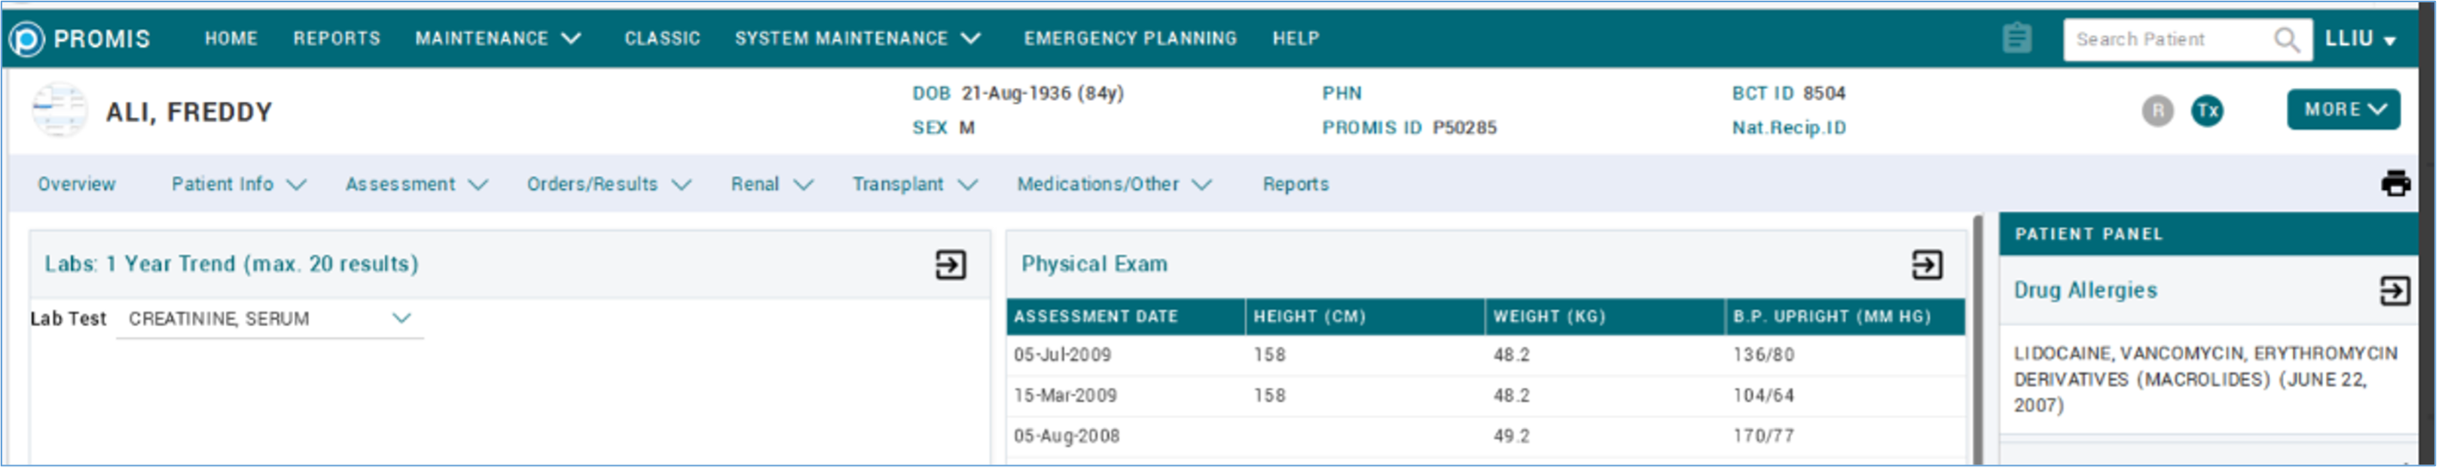This screenshot has width=2439, height=469.
Task: Open Physical Exam full view icon
Action: 1927,265
